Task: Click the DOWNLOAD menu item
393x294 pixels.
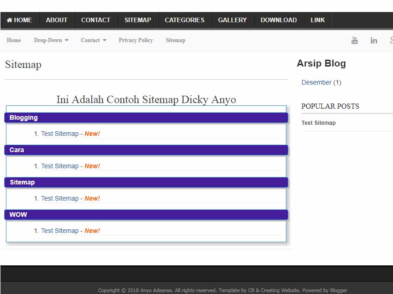Action: click(279, 20)
